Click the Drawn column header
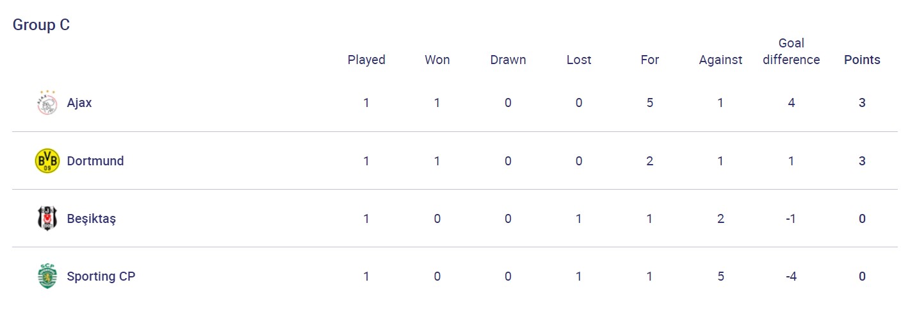This screenshot has height=321, width=901. click(508, 60)
